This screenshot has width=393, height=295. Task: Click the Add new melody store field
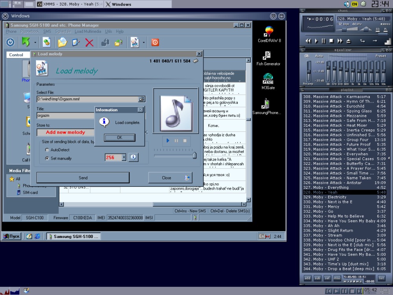[65, 132]
